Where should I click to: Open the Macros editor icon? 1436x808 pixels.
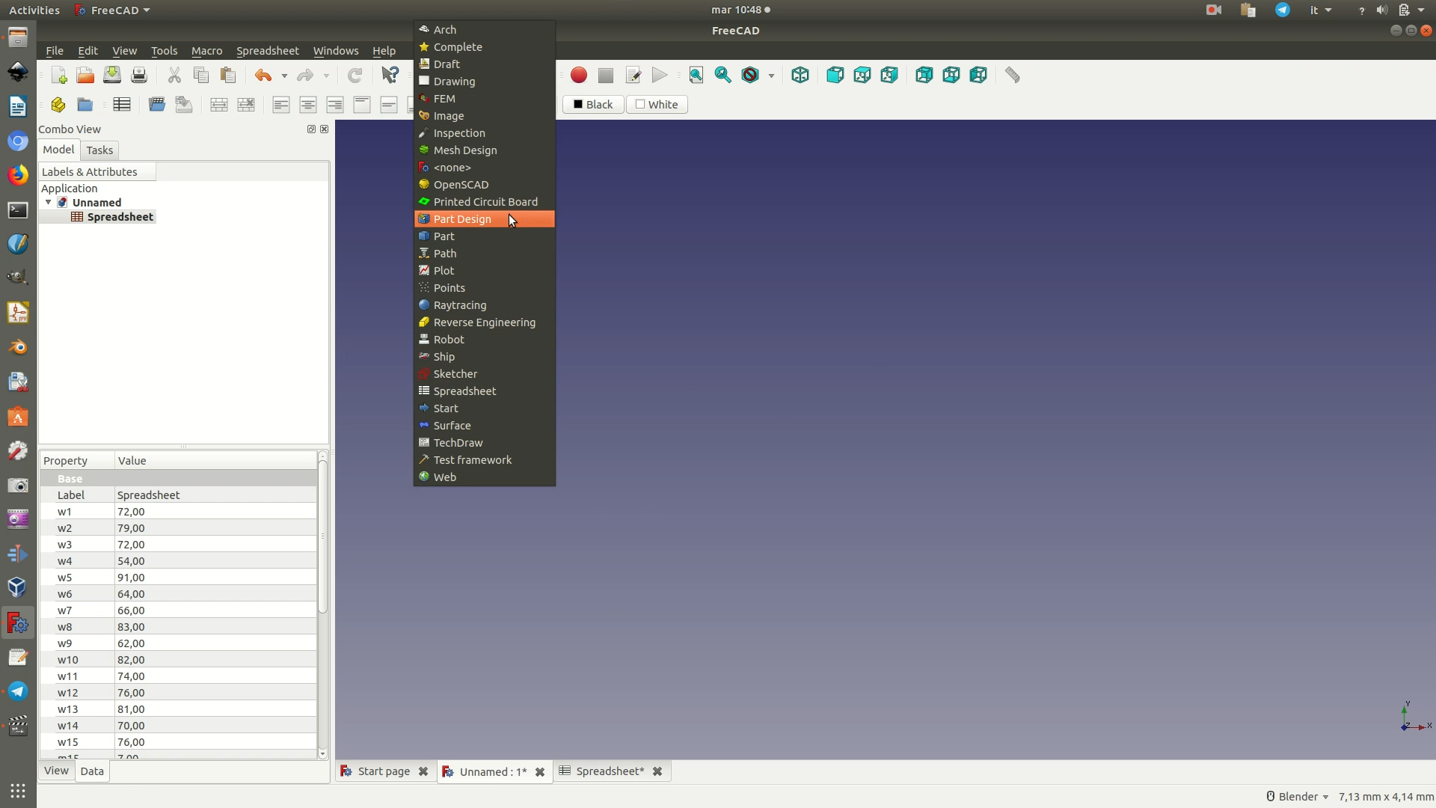(633, 75)
